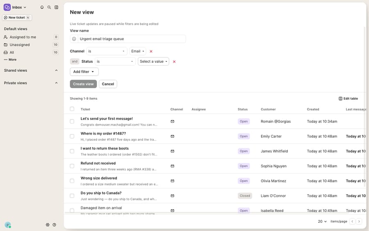This screenshot has height=231, width=369.
Task: Click the Closed status badge for Liam O'Connor
Action: [x=245, y=196]
